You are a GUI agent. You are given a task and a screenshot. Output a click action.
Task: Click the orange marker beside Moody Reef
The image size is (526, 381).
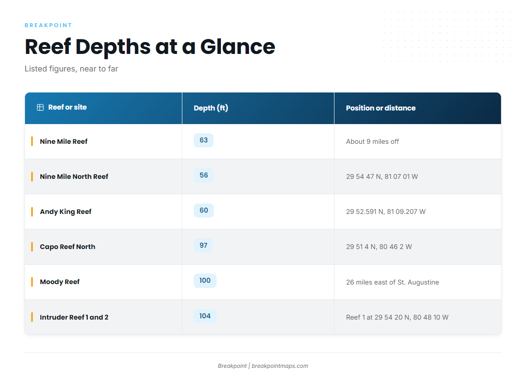coord(32,282)
